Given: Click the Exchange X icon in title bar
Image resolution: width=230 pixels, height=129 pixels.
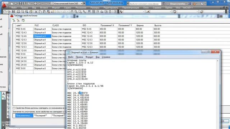Looking at the screenshot, I should click(x=190, y=4).
